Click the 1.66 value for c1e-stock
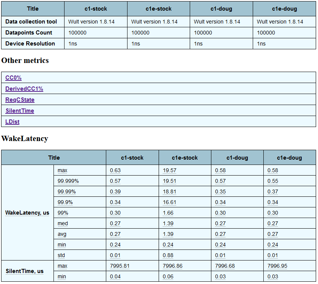Image resolution: width=318 pixels, height=284 pixels. [168, 213]
